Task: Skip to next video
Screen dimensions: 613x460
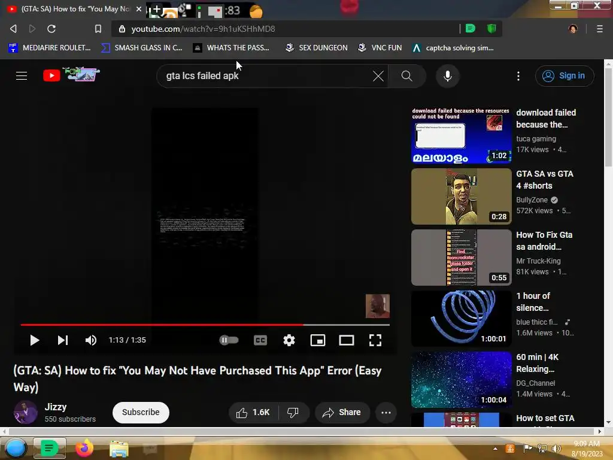Action: pos(62,340)
